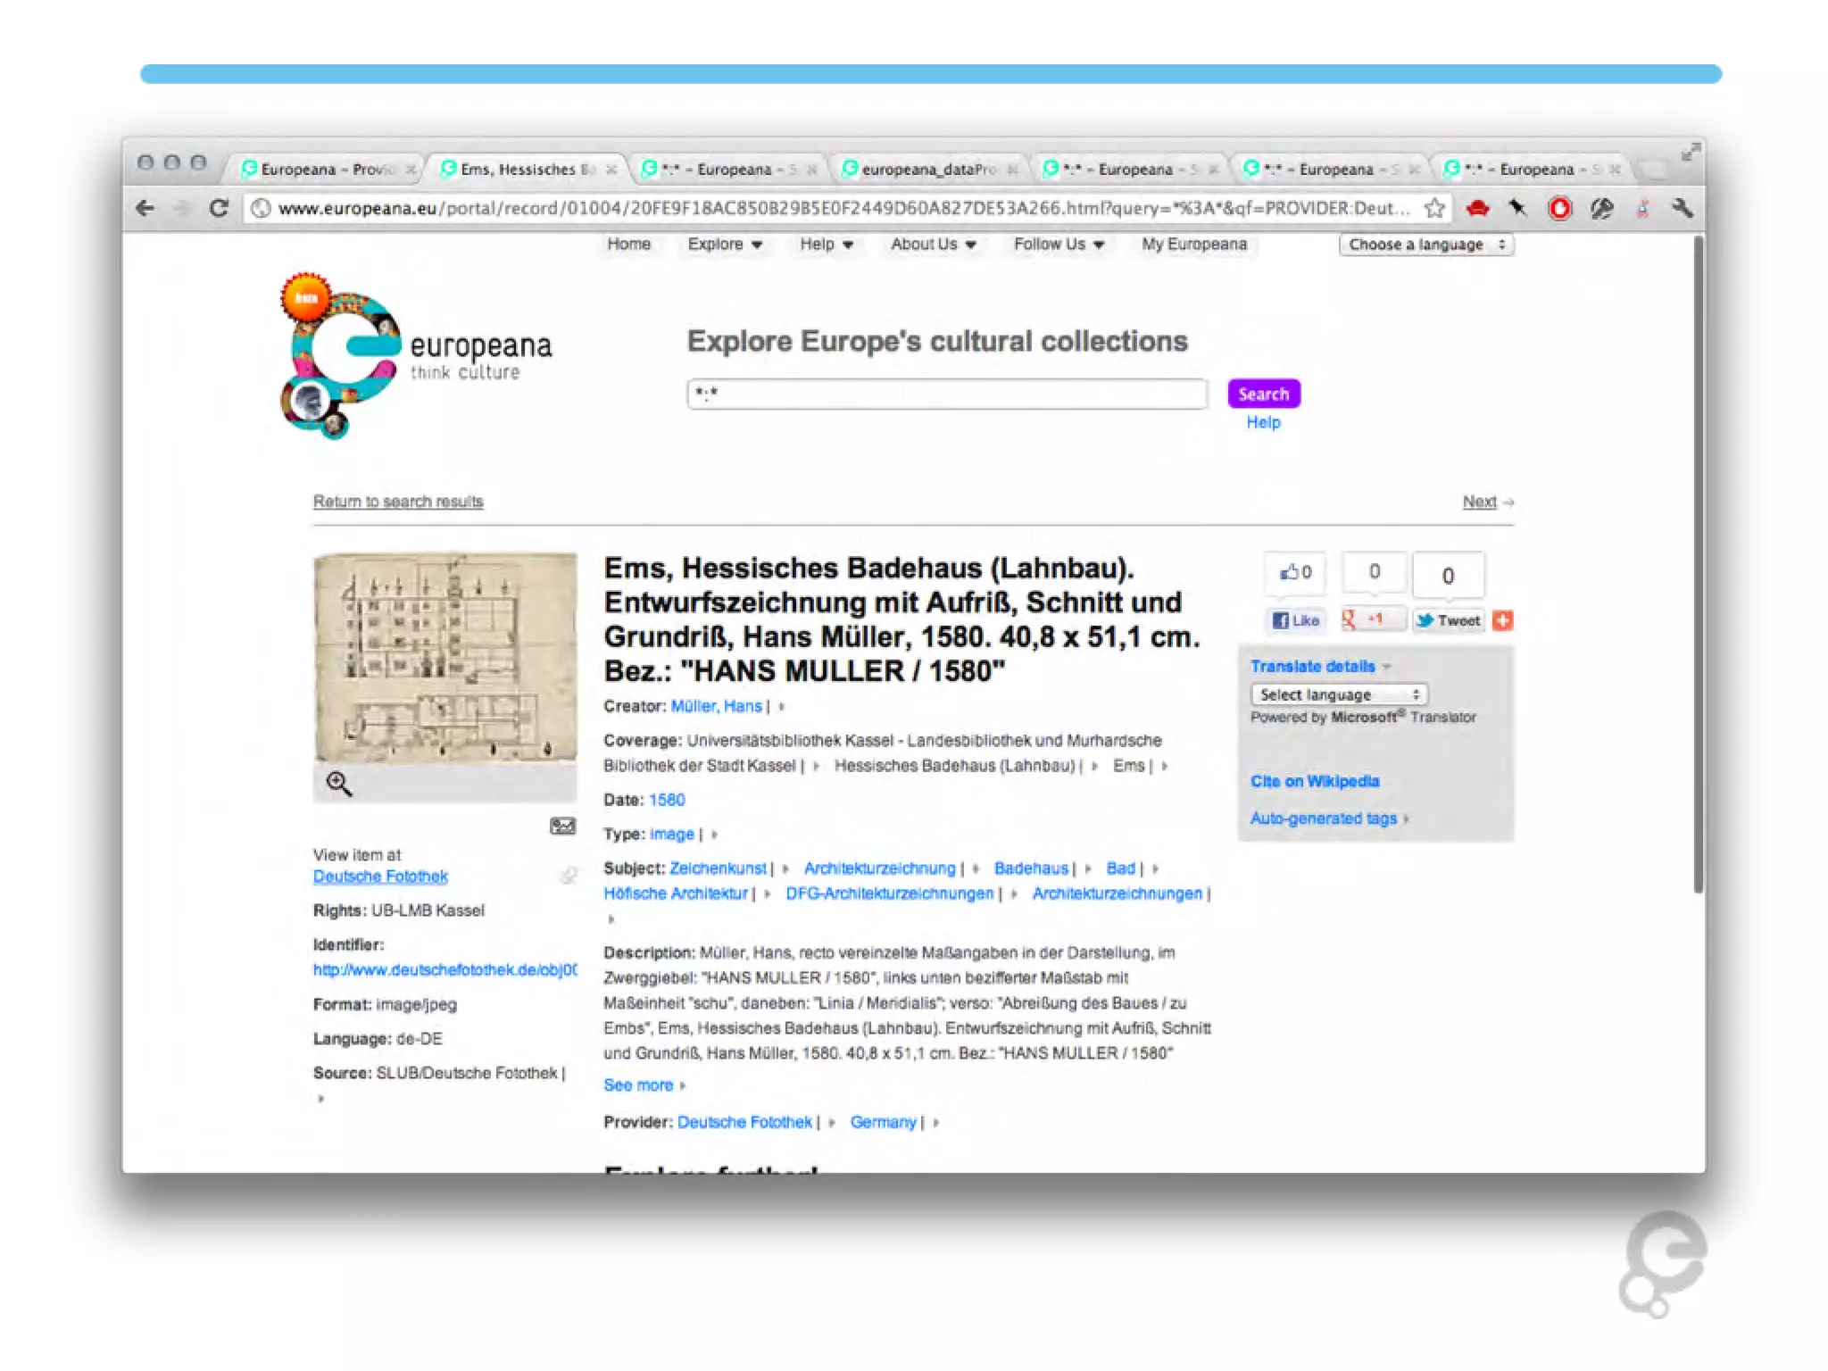Open the Select language translate dropdown

1338,694
